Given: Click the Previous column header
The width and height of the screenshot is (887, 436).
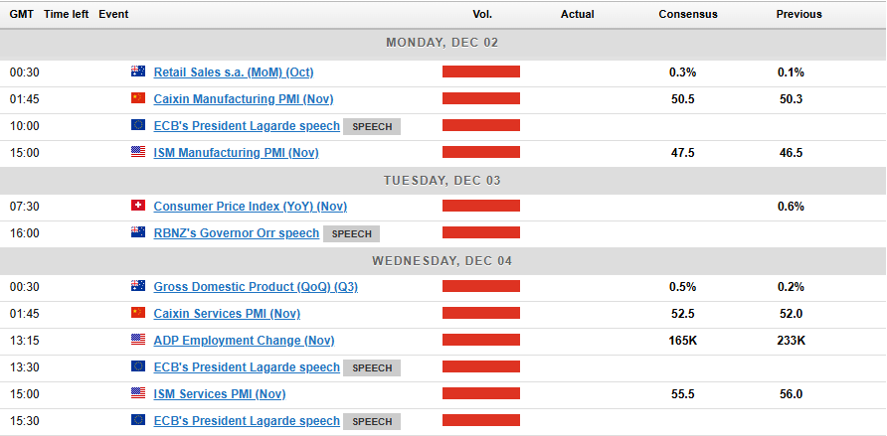Looking at the screenshot, I should point(799,15).
